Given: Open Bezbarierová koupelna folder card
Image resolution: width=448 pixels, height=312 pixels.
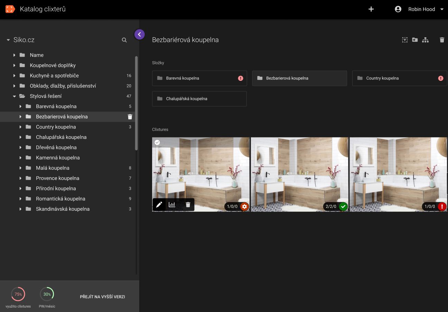Looking at the screenshot, I should coord(299,78).
